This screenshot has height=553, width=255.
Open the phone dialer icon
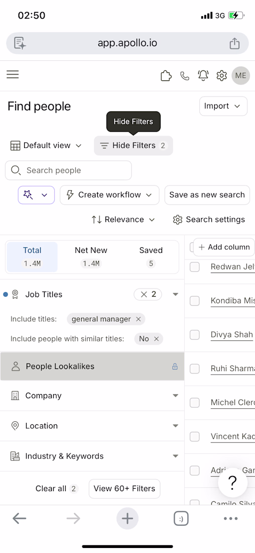pyautogui.click(x=185, y=76)
